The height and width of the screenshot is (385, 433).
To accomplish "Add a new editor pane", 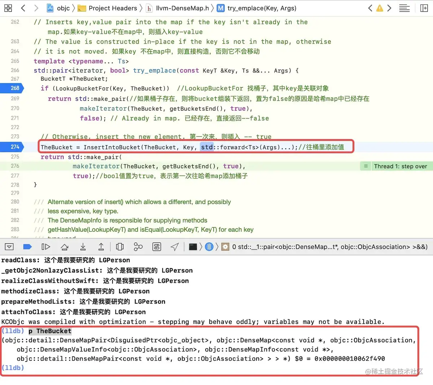I will [x=424, y=8].
